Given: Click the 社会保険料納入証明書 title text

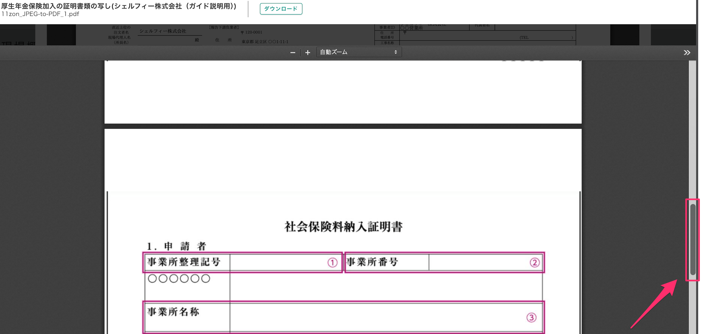Looking at the screenshot, I should [x=343, y=226].
